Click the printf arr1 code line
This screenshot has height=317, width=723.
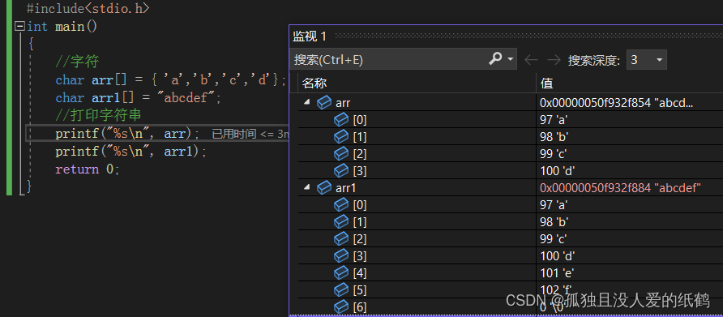pos(131,152)
